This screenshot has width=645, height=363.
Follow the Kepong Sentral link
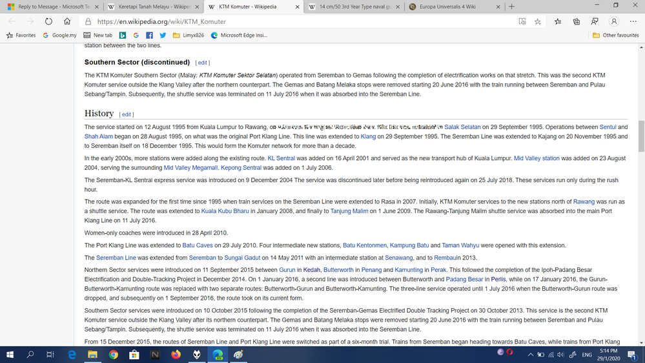[241, 168]
